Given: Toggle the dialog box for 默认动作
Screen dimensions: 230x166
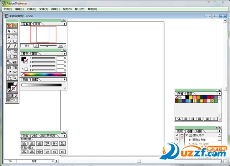Looking at the screenshot, I should 182,135.
